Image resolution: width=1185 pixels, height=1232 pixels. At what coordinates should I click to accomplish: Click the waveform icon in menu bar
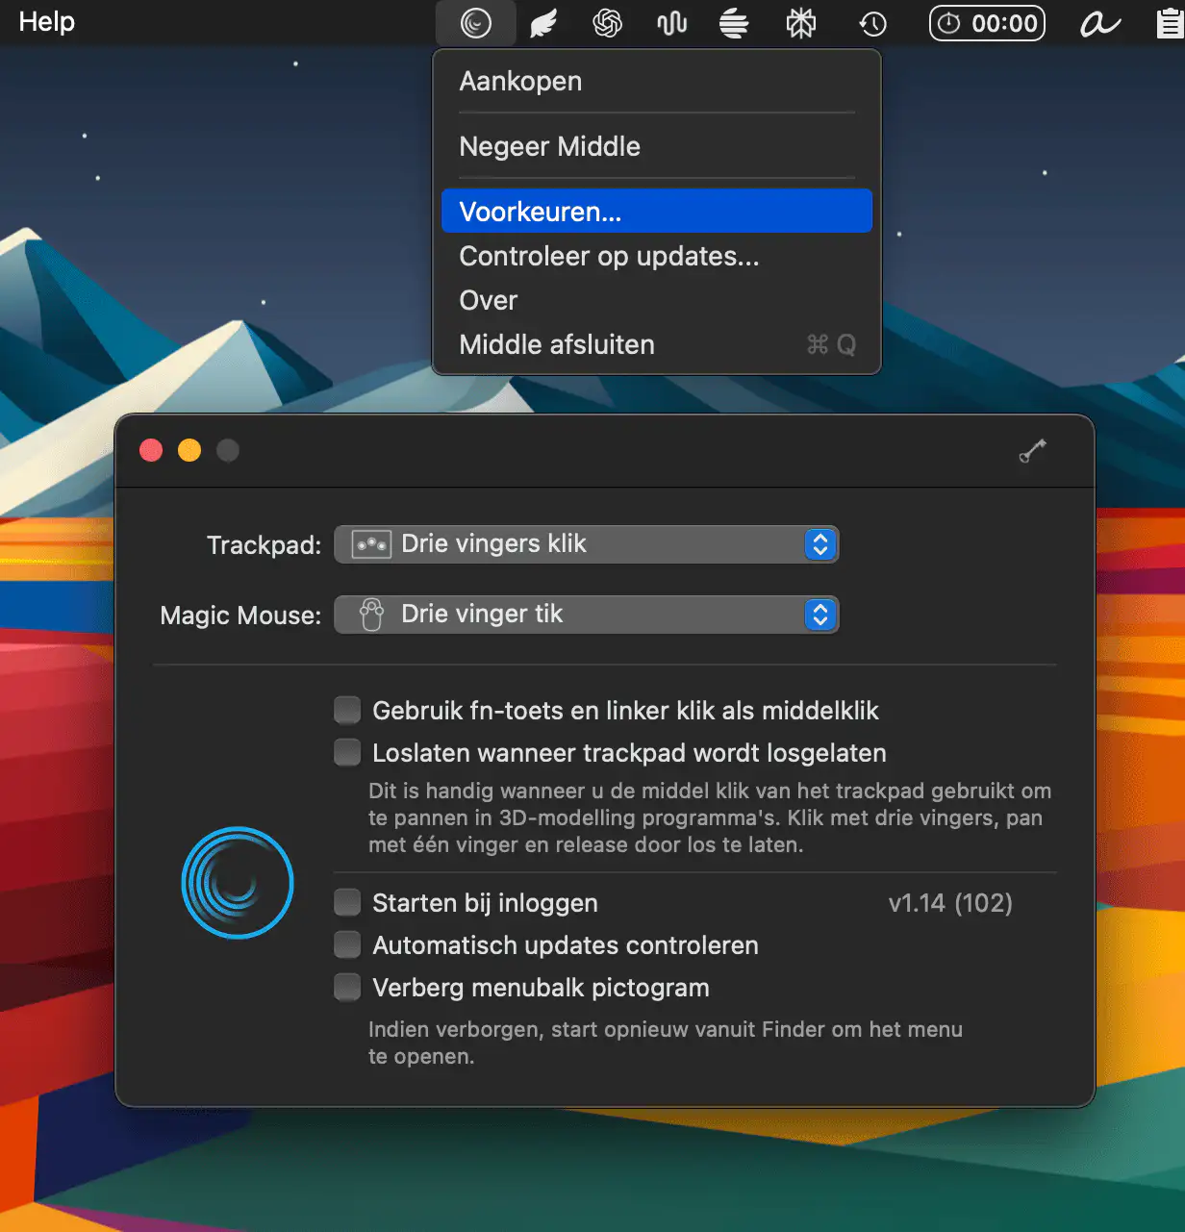671,23
